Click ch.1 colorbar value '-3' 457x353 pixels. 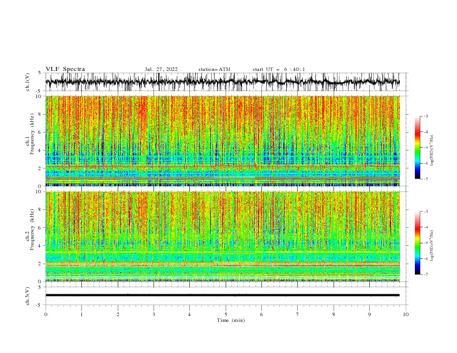pos(426,116)
